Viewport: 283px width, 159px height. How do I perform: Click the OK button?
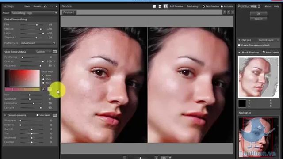pos(258,14)
